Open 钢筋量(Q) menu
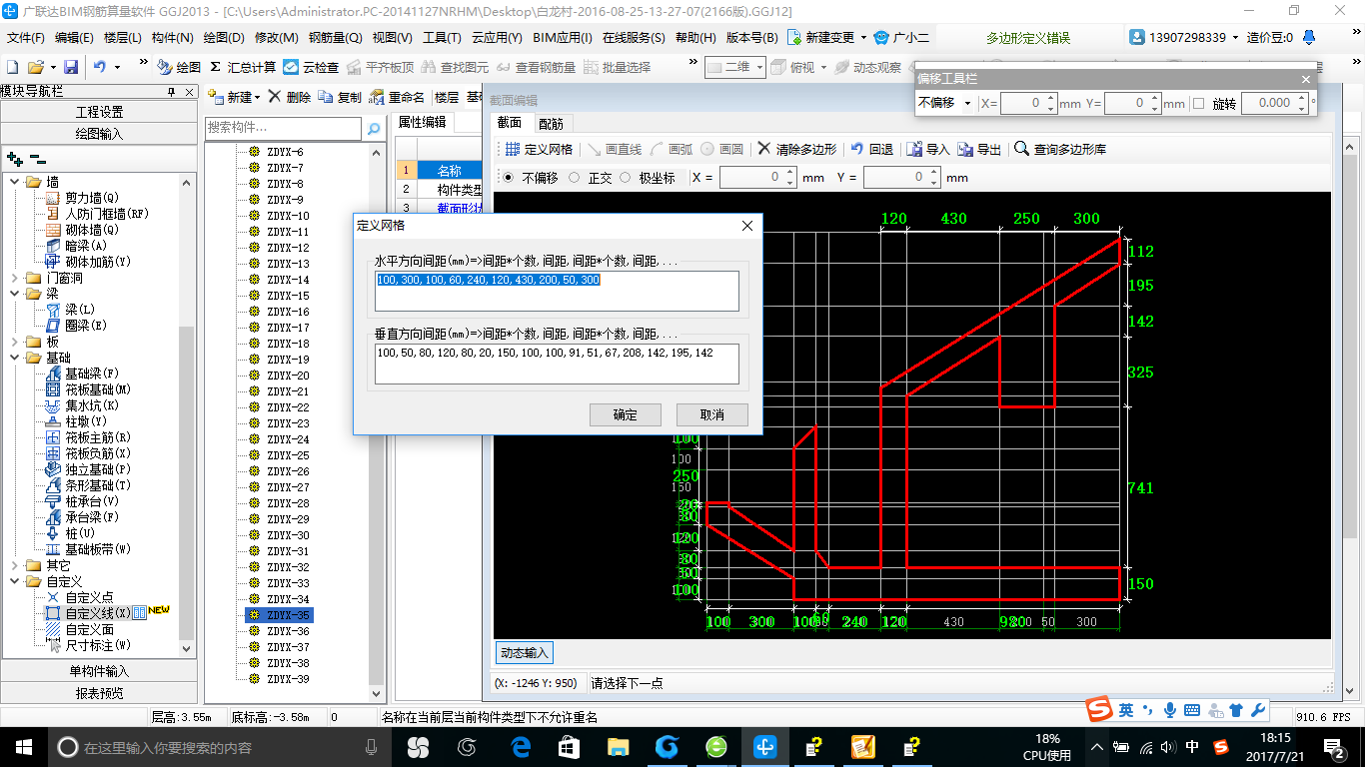Image resolution: width=1365 pixels, height=767 pixels. (x=336, y=38)
